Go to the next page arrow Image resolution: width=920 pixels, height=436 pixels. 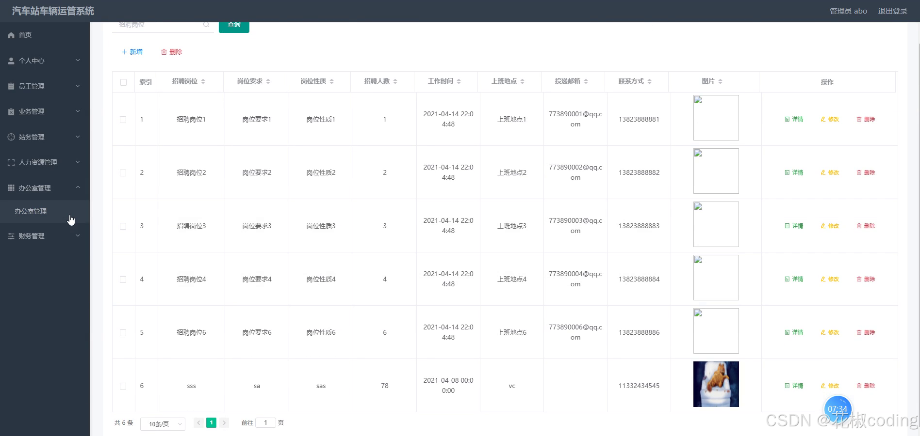(x=224, y=423)
